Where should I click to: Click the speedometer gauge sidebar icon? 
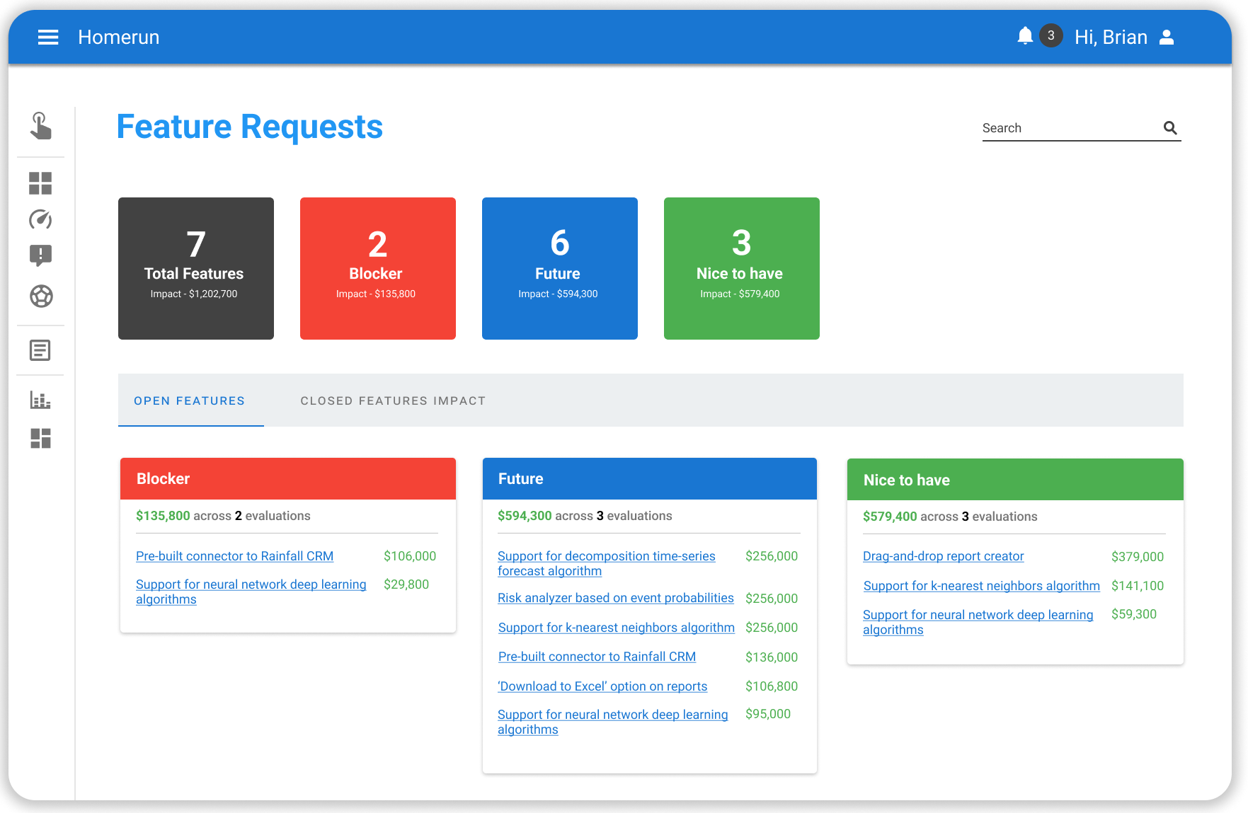point(40,220)
